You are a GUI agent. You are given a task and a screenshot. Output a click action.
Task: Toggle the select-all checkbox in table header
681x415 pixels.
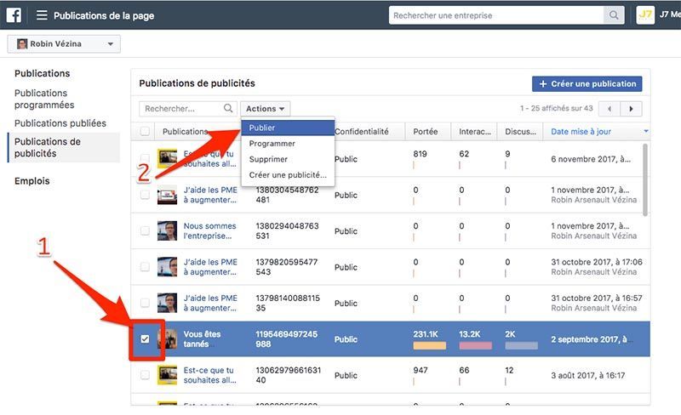(145, 132)
